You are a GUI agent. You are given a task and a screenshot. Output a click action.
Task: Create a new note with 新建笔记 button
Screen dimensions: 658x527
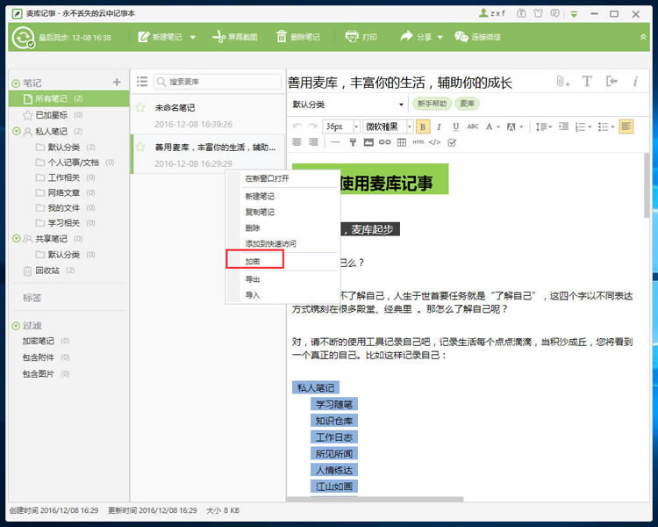click(160, 37)
